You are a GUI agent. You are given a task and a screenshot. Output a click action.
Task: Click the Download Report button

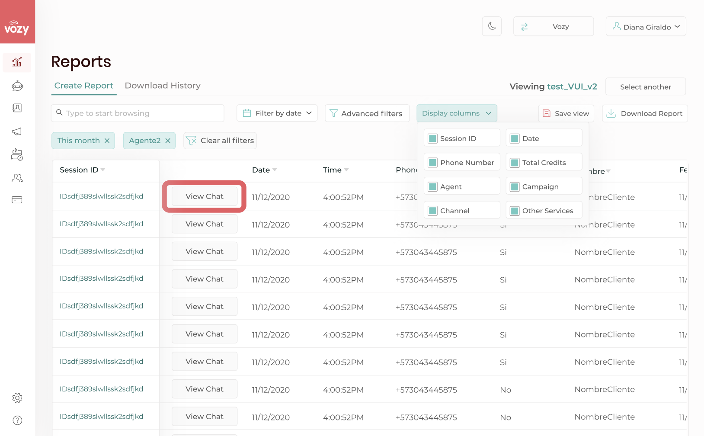(645, 113)
